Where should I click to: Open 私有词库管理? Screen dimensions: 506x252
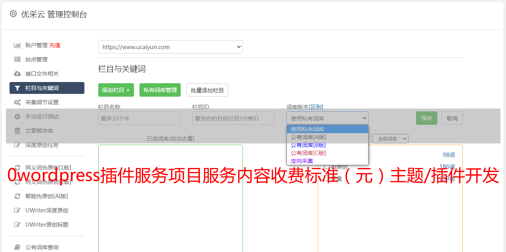pyautogui.click(x=160, y=90)
